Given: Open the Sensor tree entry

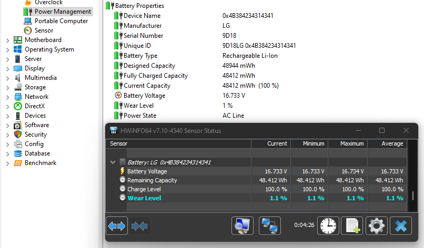Looking at the screenshot, I should pyautogui.click(x=39, y=30).
